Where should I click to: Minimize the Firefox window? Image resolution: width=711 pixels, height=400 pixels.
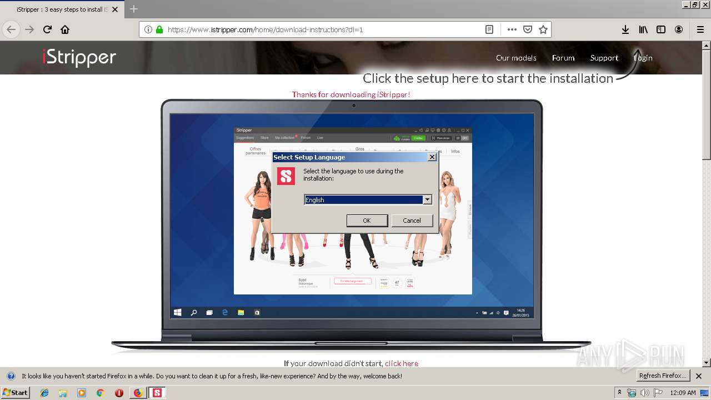687,4
